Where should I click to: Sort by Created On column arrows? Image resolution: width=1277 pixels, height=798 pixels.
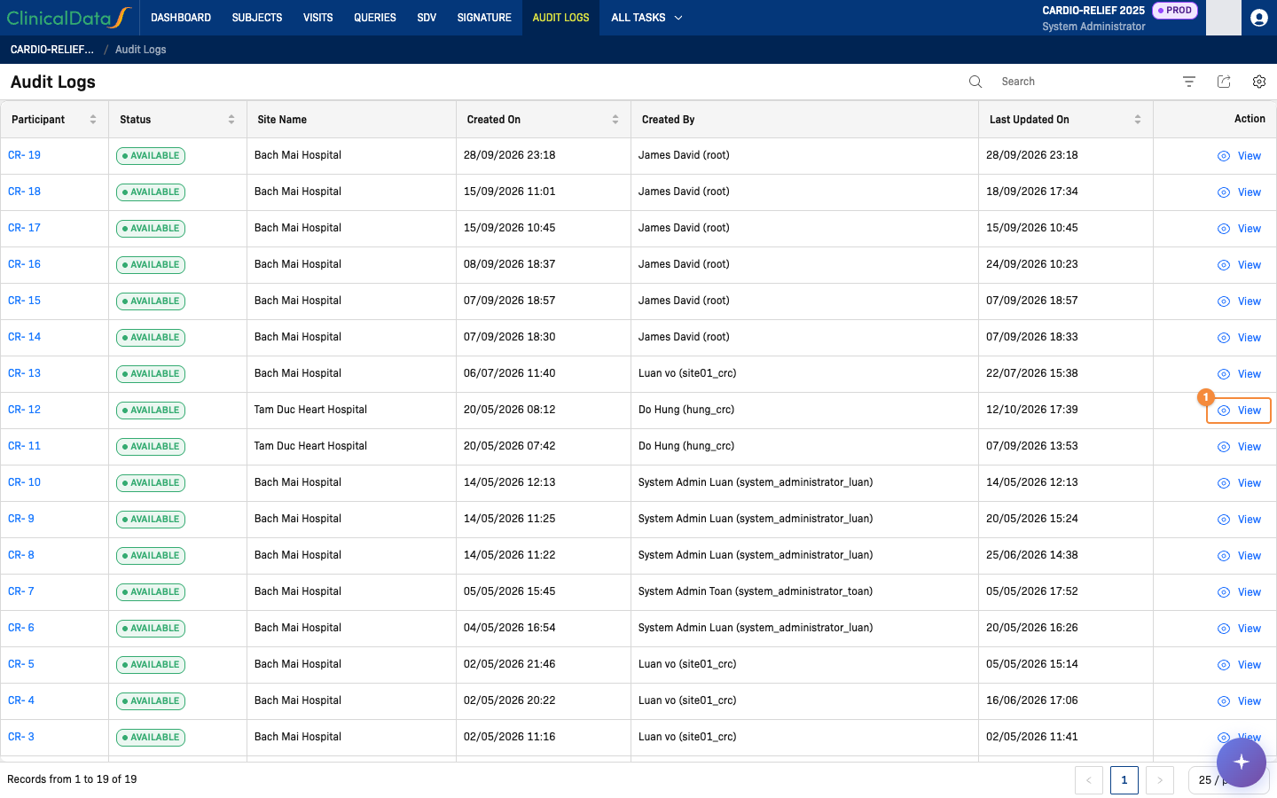(x=615, y=120)
